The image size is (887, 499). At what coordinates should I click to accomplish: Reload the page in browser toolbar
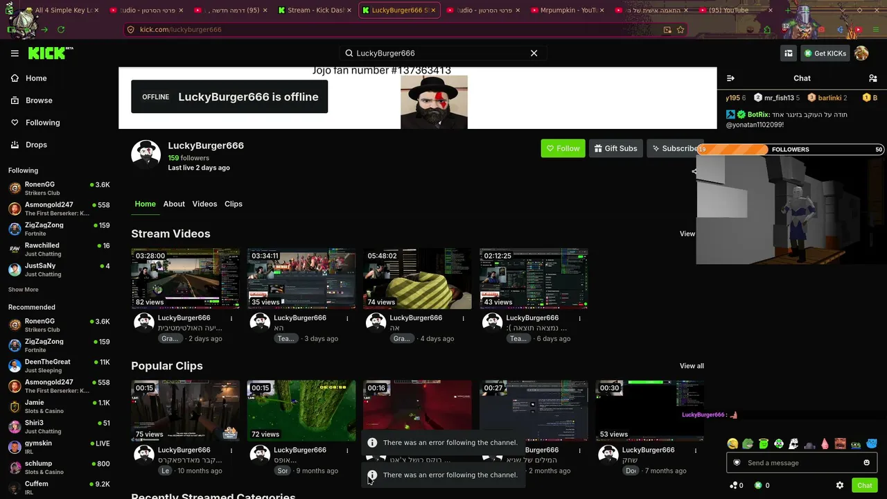tap(61, 30)
